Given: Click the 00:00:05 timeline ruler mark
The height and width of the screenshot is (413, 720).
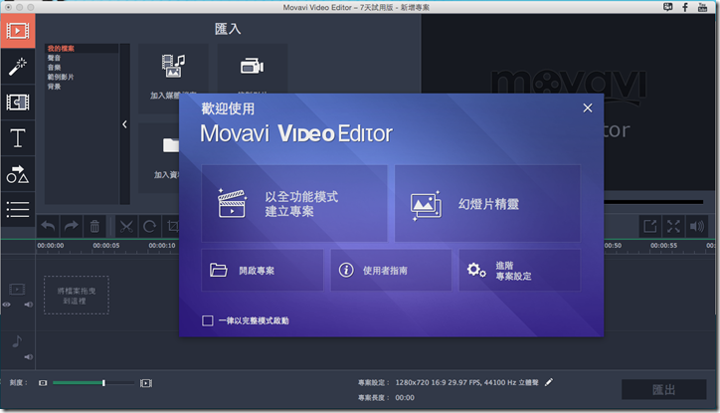Looking at the screenshot, I should (106, 246).
